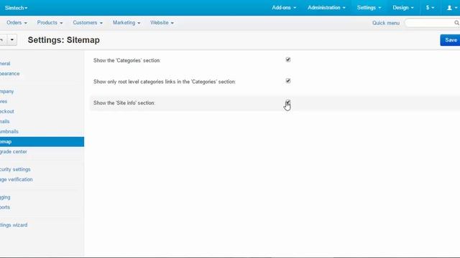Open the Upgrade center section
Image resolution: width=460 pixels, height=258 pixels.
click(13, 151)
